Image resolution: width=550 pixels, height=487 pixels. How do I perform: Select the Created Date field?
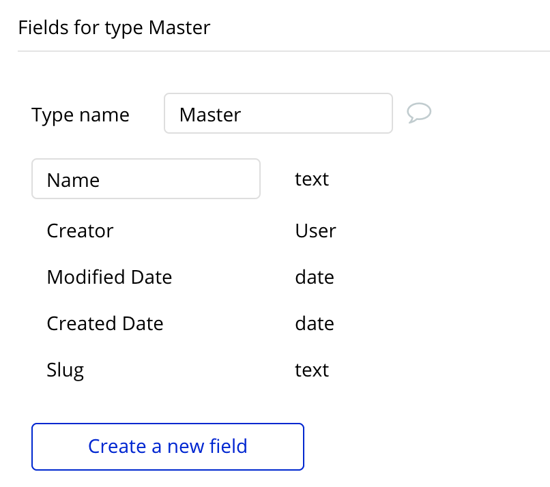104,323
